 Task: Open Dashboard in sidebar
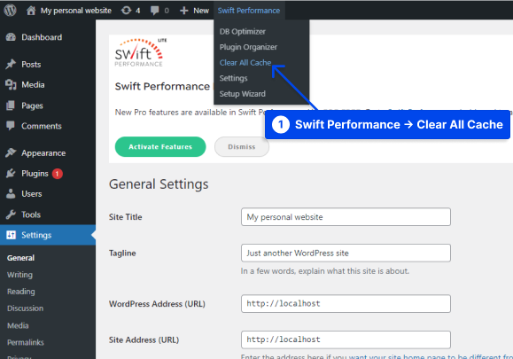coord(42,37)
